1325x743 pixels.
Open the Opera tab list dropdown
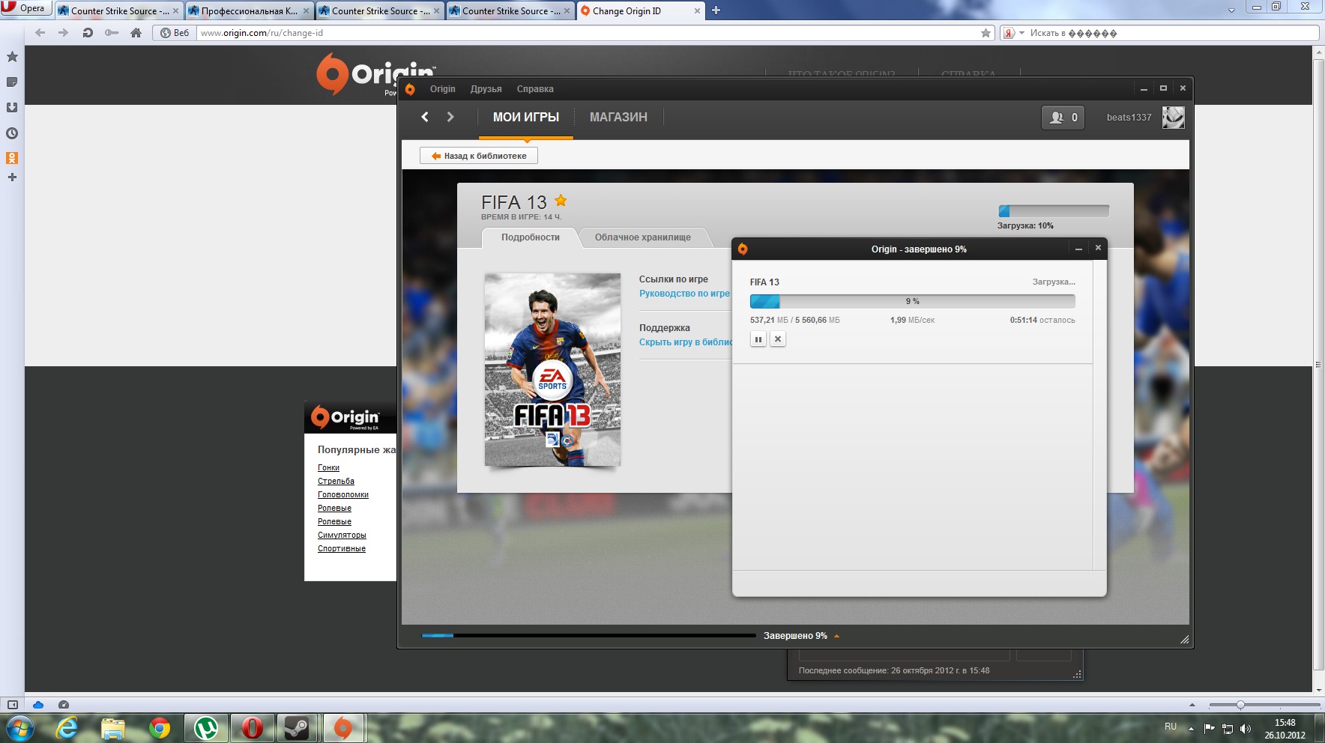1231,10
